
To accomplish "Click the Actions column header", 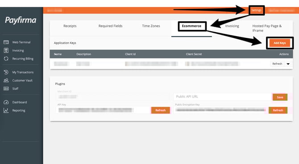I will point(284,54).
